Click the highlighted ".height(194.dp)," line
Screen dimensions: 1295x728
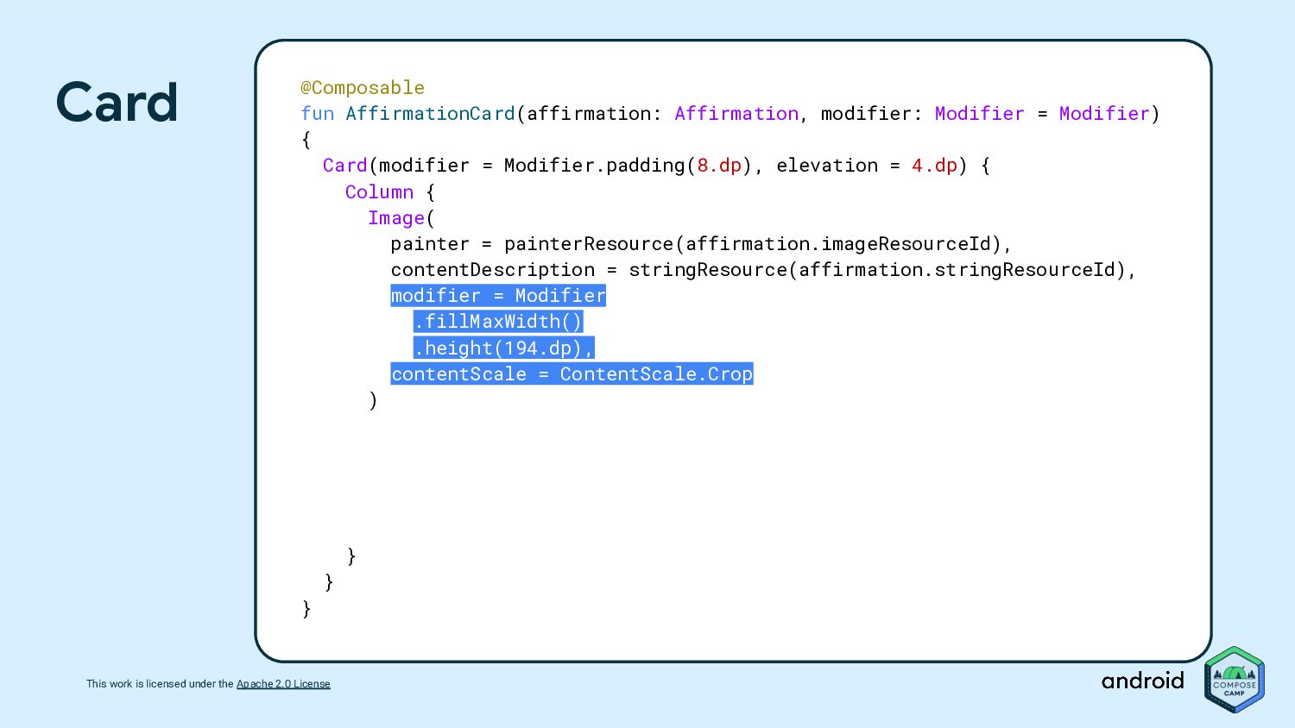503,348
